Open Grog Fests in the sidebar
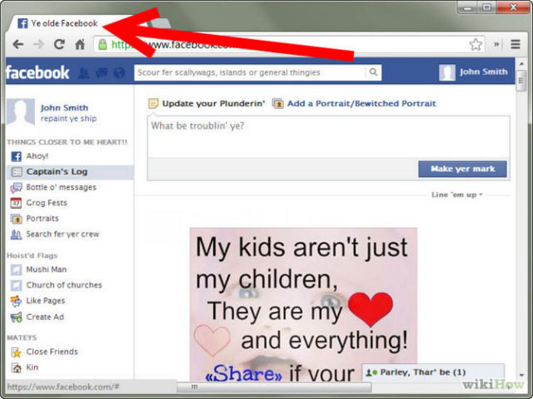This screenshot has width=533, height=399. click(46, 203)
